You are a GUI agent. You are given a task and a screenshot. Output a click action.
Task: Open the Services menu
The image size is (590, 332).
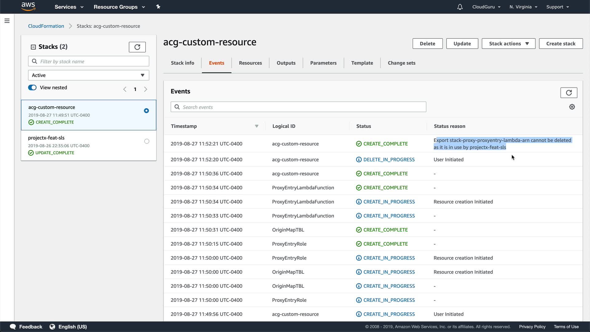69,7
